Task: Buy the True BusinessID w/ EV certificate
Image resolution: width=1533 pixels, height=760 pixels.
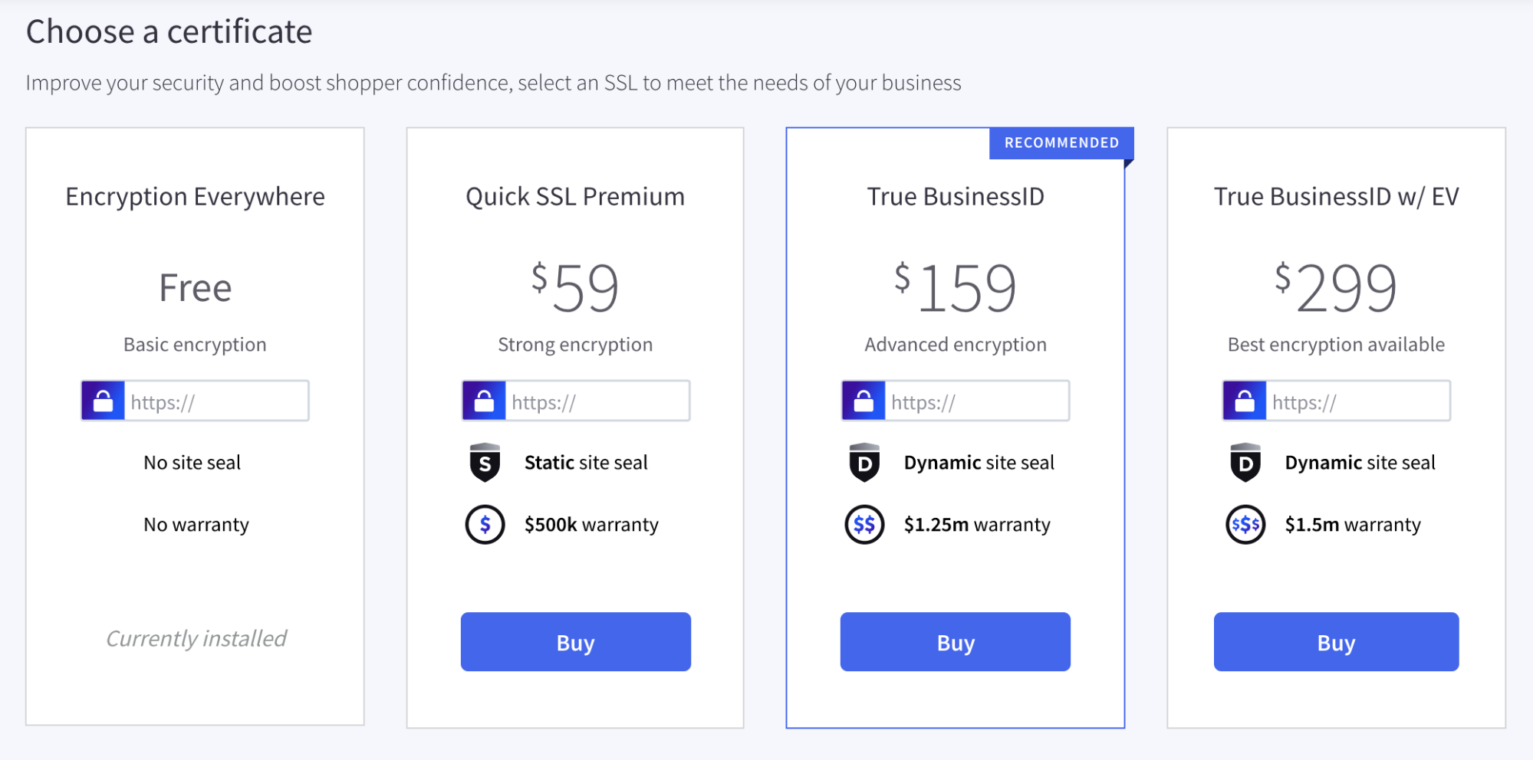Action: (x=1336, y=642)
